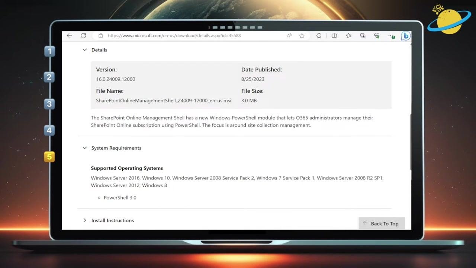The width and height of the screenshot is (476, 268).
Task: Click the System Requirements heading text
Action: coord(116,148)
